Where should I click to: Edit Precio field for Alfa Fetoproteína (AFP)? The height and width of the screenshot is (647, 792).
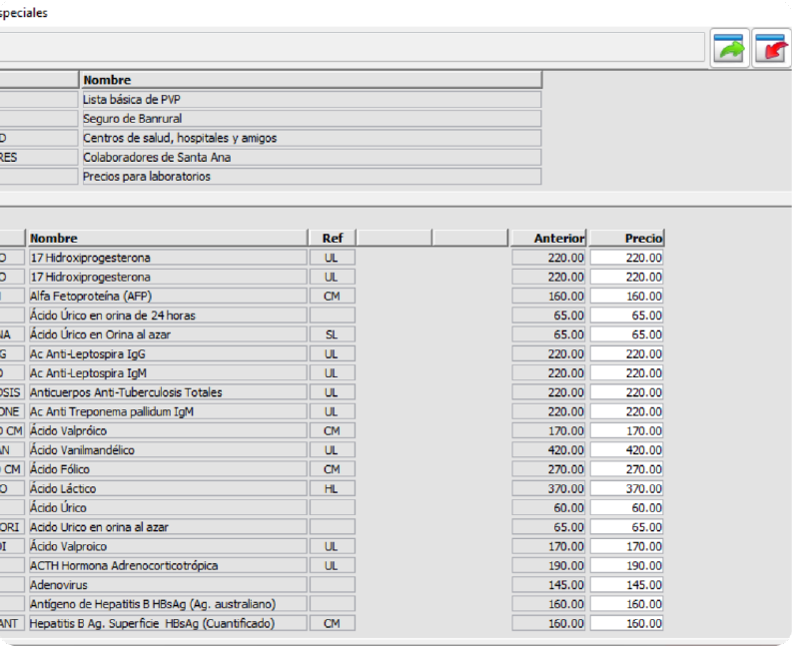click(626, 297)
